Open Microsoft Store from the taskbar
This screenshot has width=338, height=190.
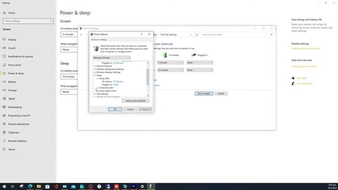48,186
